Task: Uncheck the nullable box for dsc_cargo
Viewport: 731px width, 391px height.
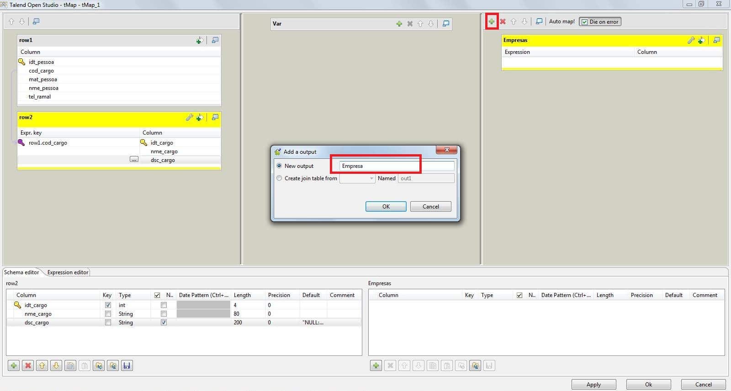Action: [164, 323]
